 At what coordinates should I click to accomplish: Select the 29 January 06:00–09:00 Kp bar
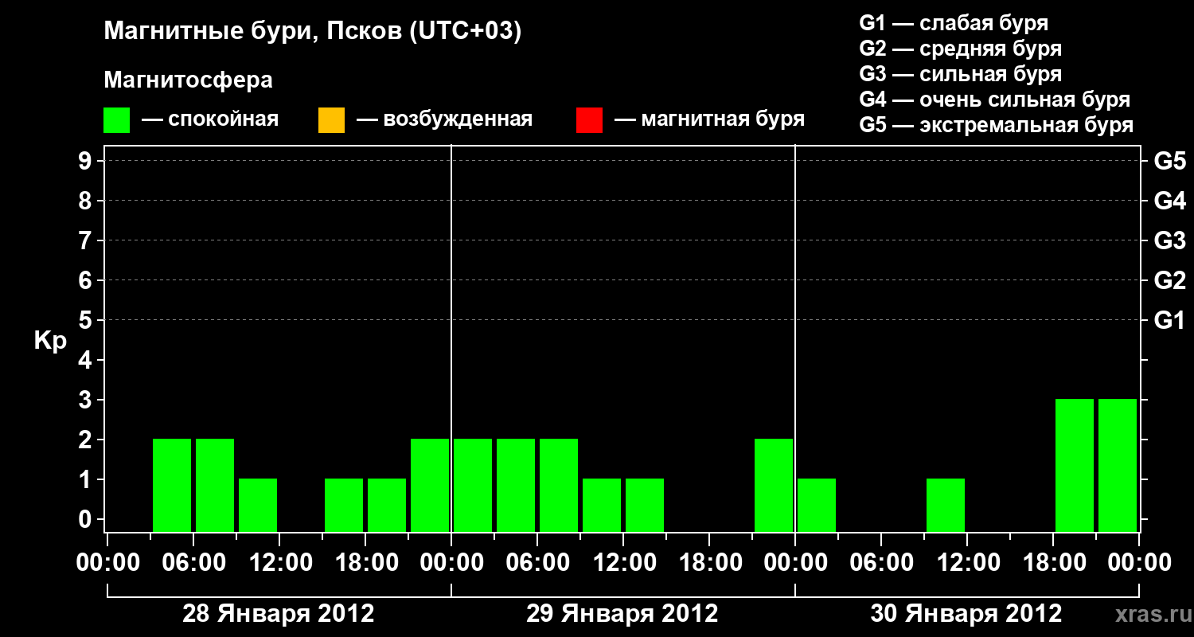[559, 485]
